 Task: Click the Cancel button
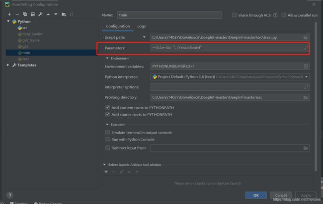(281, 196)
